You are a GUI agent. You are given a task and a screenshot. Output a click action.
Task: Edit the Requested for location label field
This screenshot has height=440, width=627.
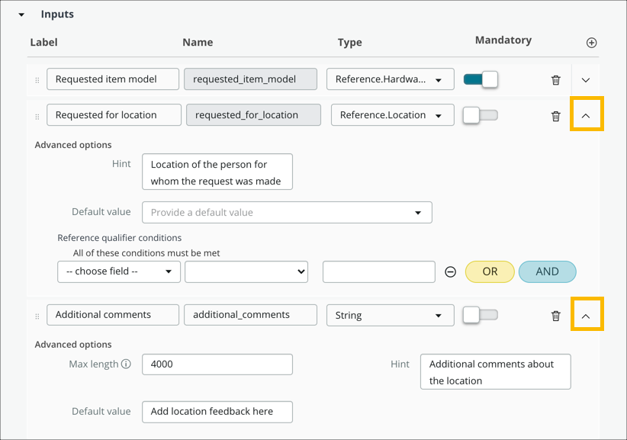[x=114, y=115]
